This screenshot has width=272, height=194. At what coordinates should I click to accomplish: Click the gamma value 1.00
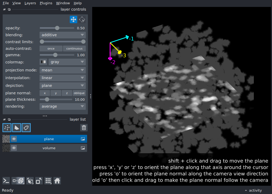(x=81, y=55)
